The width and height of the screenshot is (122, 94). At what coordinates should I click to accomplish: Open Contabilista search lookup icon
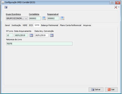pyautogui.click(x=44, y=18)
